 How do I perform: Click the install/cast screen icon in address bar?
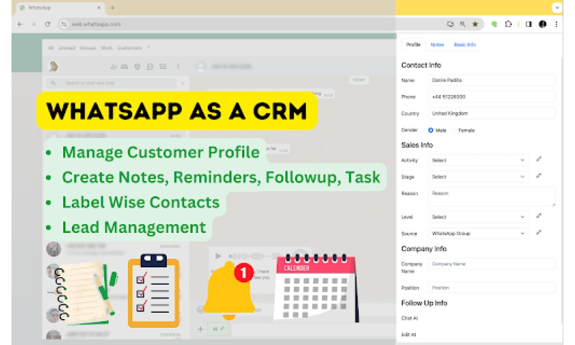450,24
